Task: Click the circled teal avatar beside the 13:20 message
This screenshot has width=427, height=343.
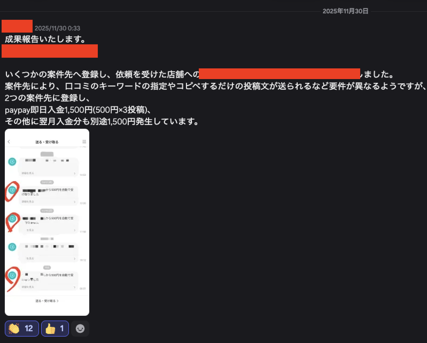Action: 12,190
